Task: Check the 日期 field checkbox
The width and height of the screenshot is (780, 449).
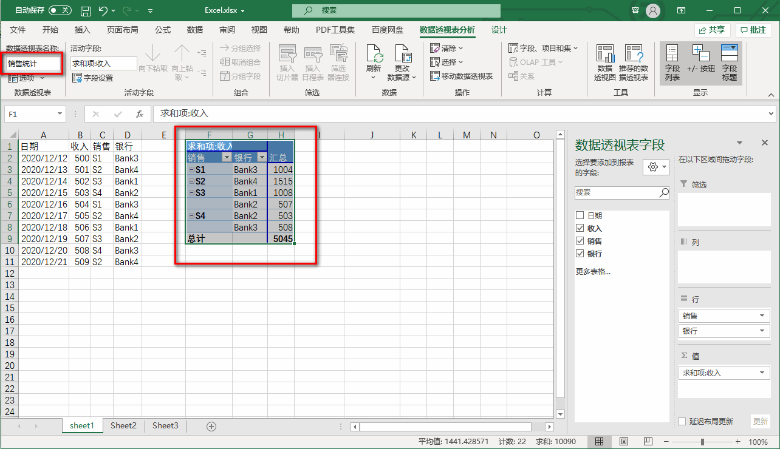Action: tap(580, 216)
